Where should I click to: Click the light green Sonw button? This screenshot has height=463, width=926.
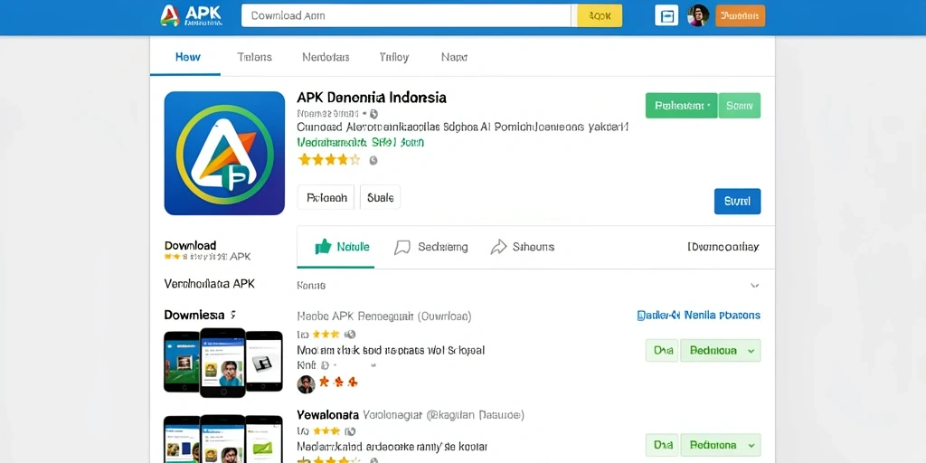click(740, 106)
